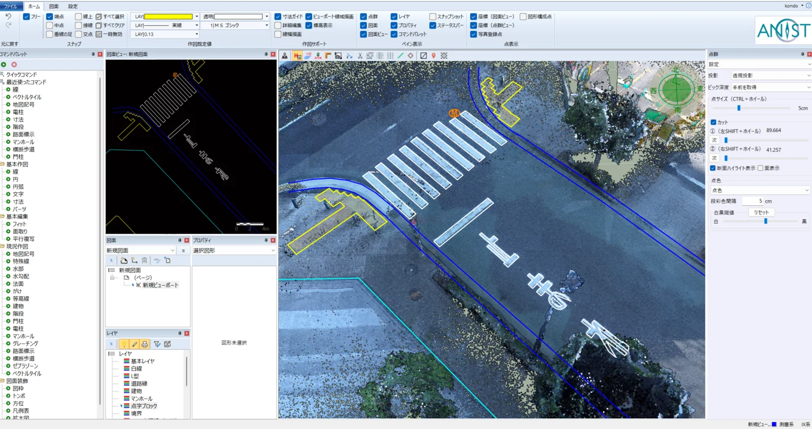
Task: Click the green line tool icon
Action: pos(400,56)
